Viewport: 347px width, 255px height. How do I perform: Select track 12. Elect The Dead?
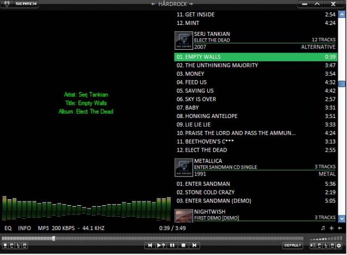point(255,150)
